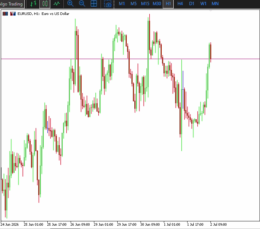Viewport: 260px width, 229px height.
Task: Click the 26 Jun 09:00 time label
Action: point(80,225)
